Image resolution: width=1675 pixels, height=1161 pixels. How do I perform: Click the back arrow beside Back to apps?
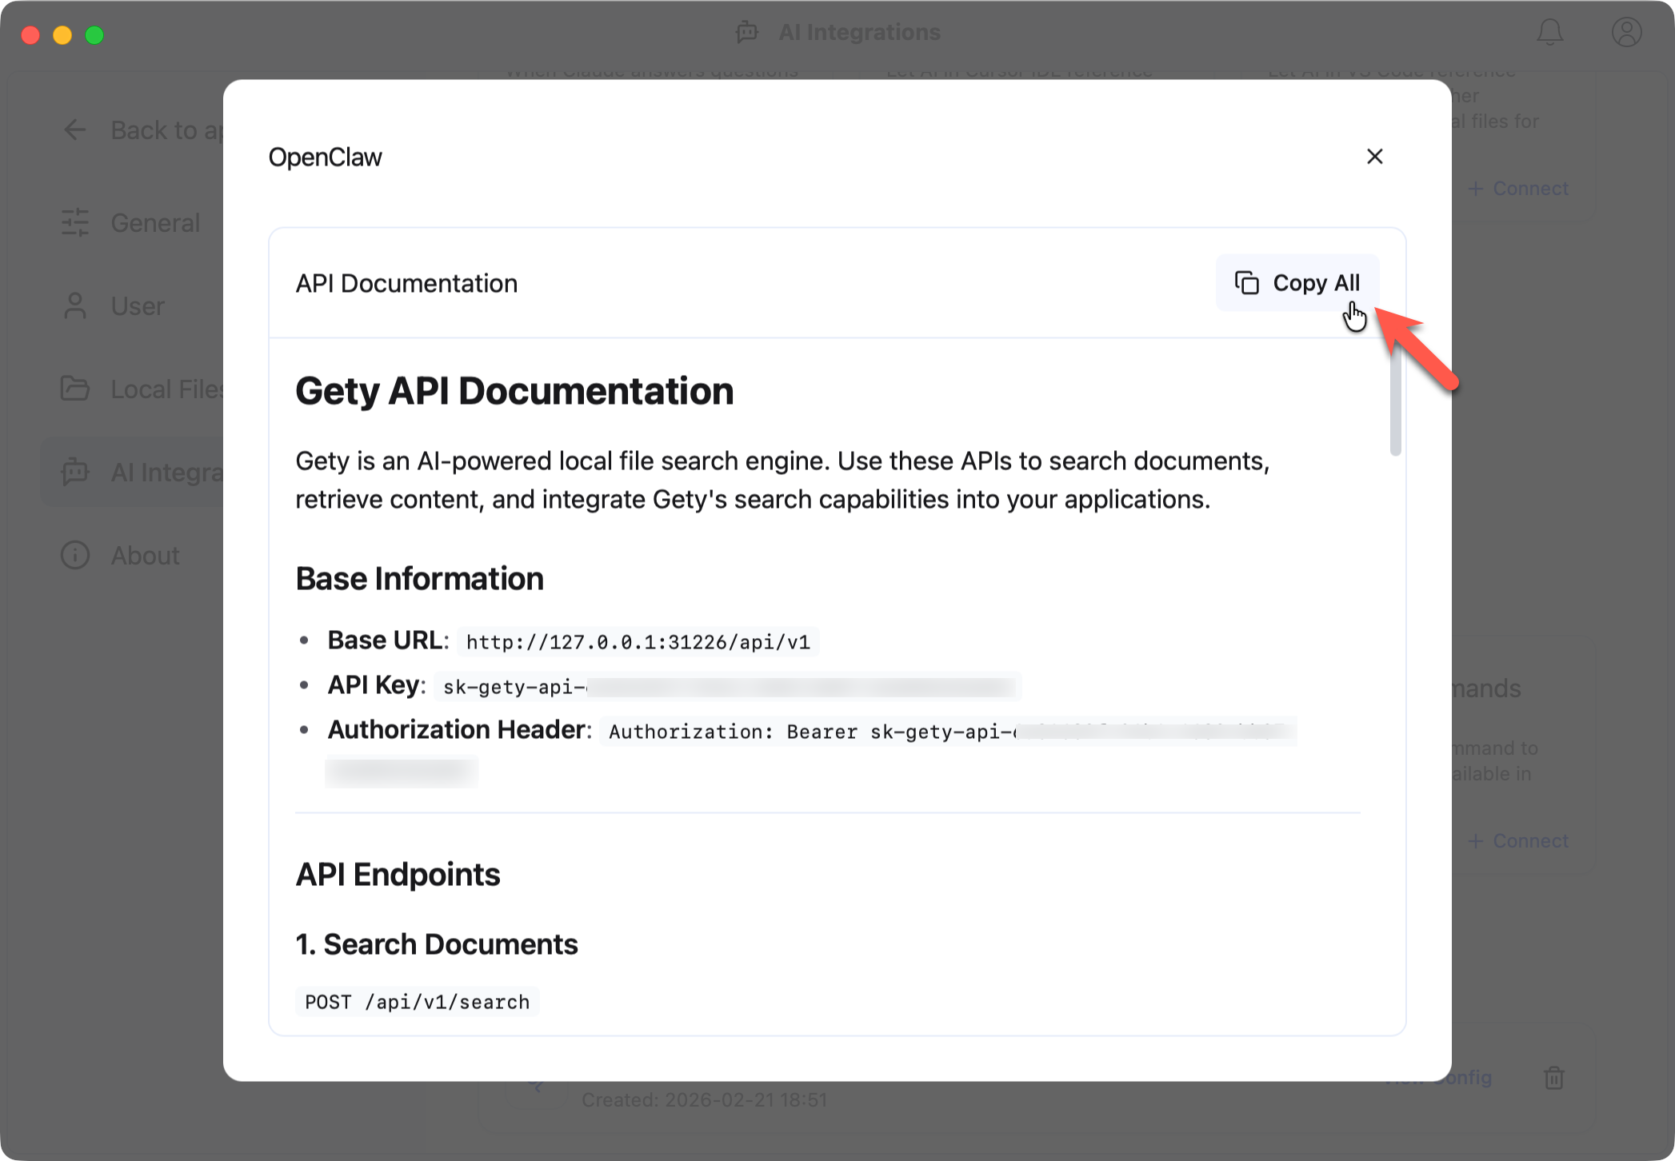(74, 130)
